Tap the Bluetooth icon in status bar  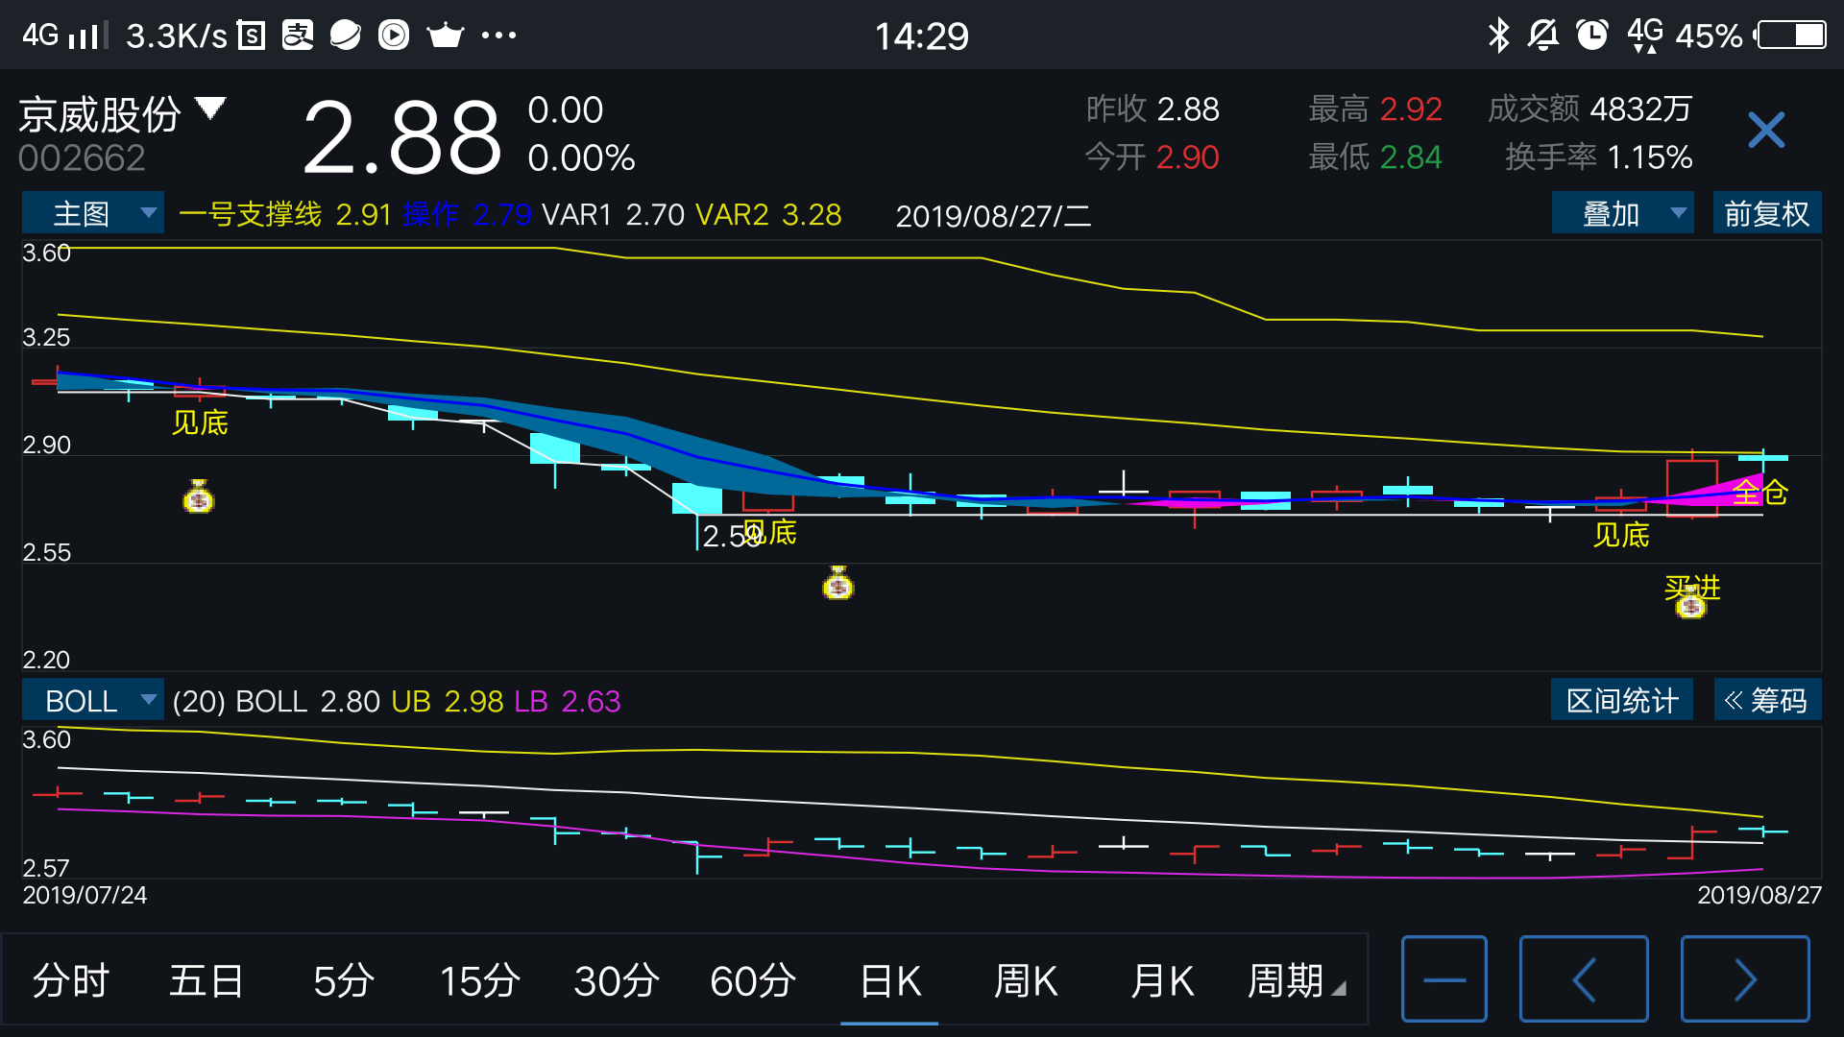[1498, 36]
